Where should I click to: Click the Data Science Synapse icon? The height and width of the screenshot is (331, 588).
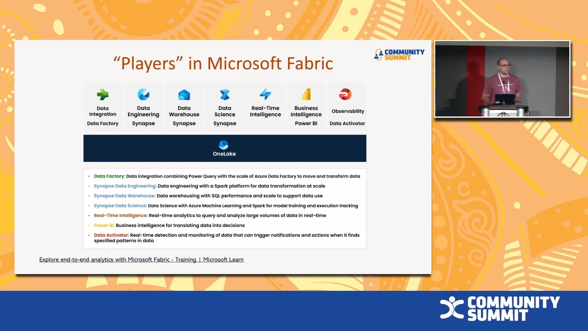click(x=225, y=95)
